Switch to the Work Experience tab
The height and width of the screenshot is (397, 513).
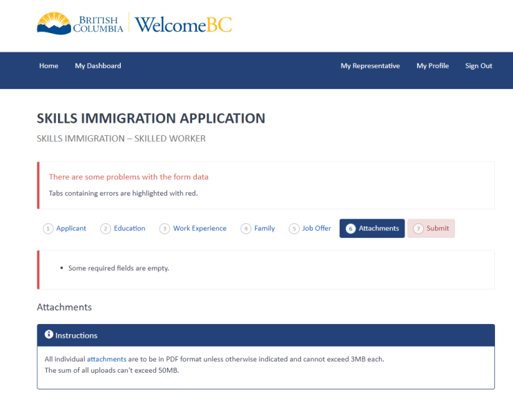click(193, 229)
